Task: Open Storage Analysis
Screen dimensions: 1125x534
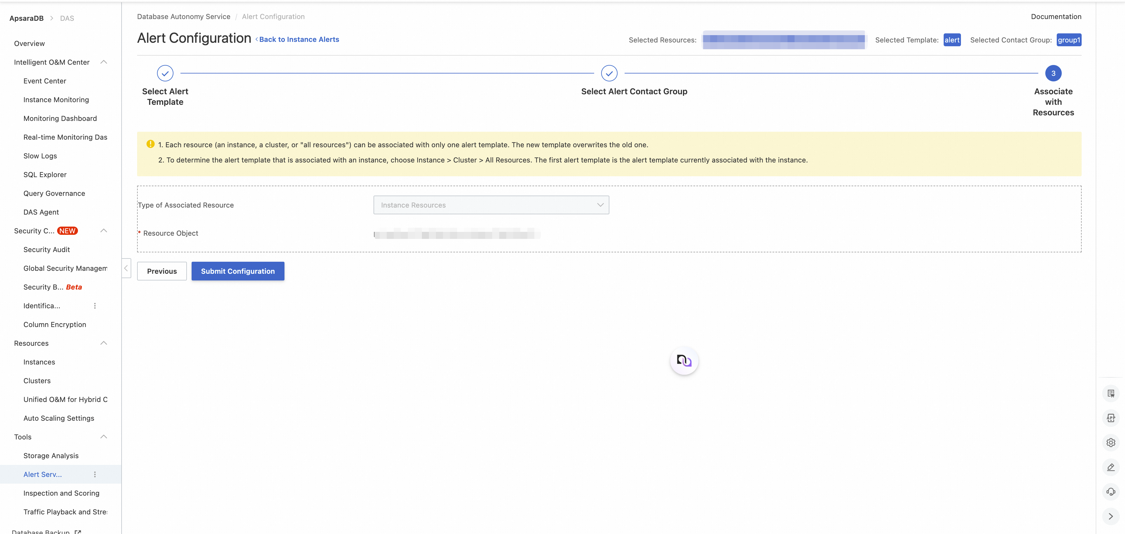Action: coord(51,456)
